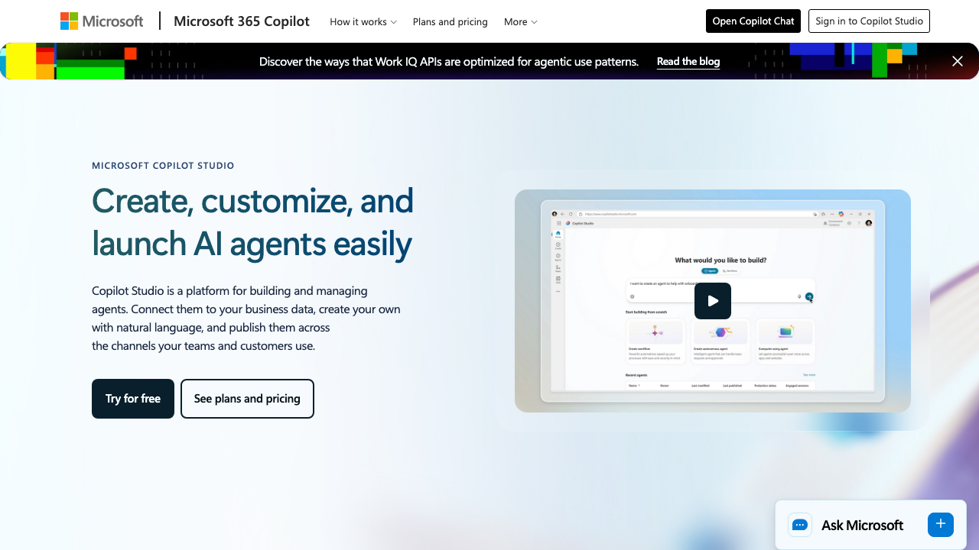Dismiss the Work IQ announcement banner
979x550 pixels.
tap(958, 61)
